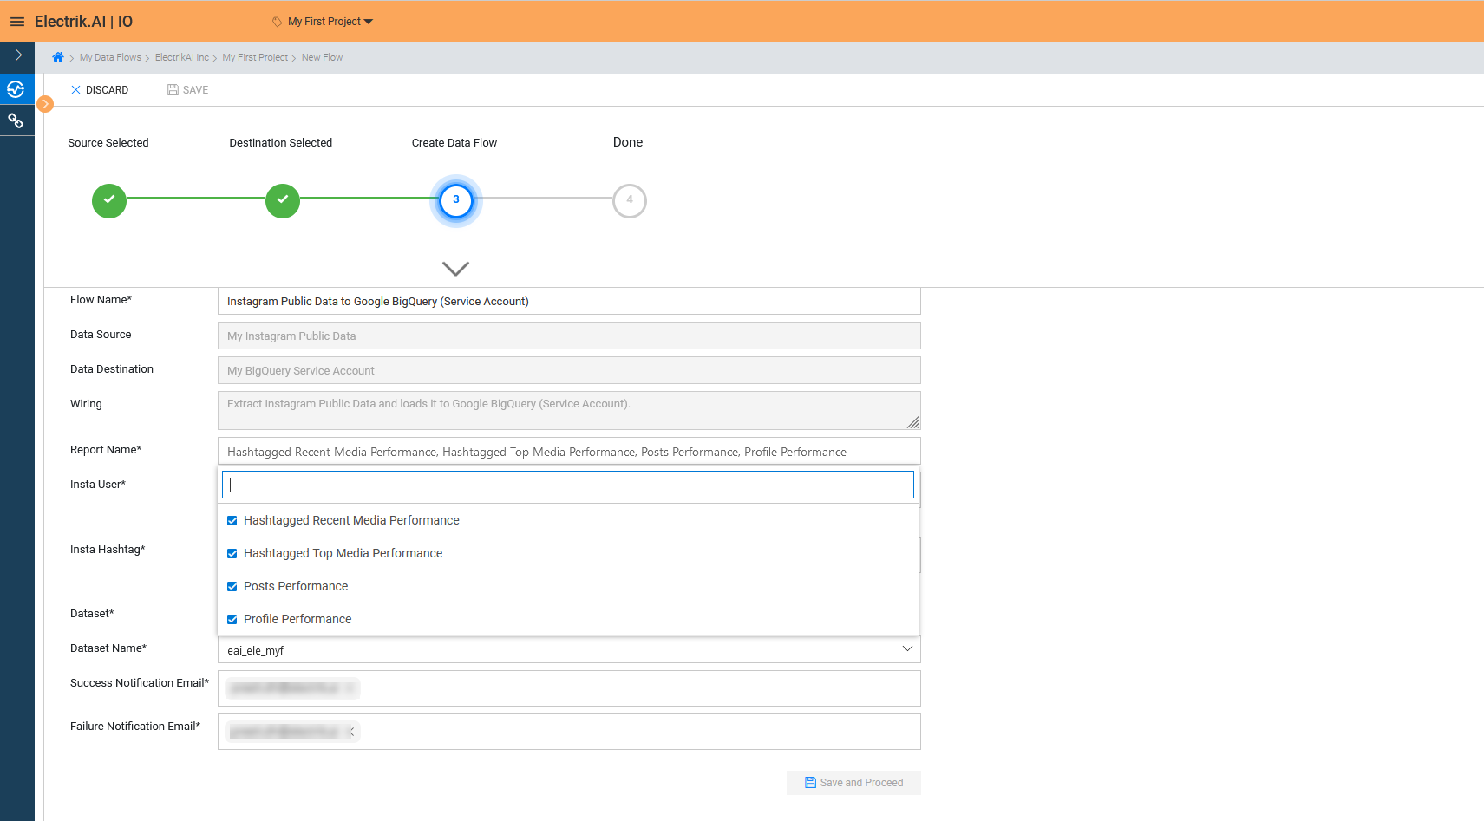The image size is (1484, 821).
Task: Open My Data Flows breadcrumb
Action: coord(110,57)
